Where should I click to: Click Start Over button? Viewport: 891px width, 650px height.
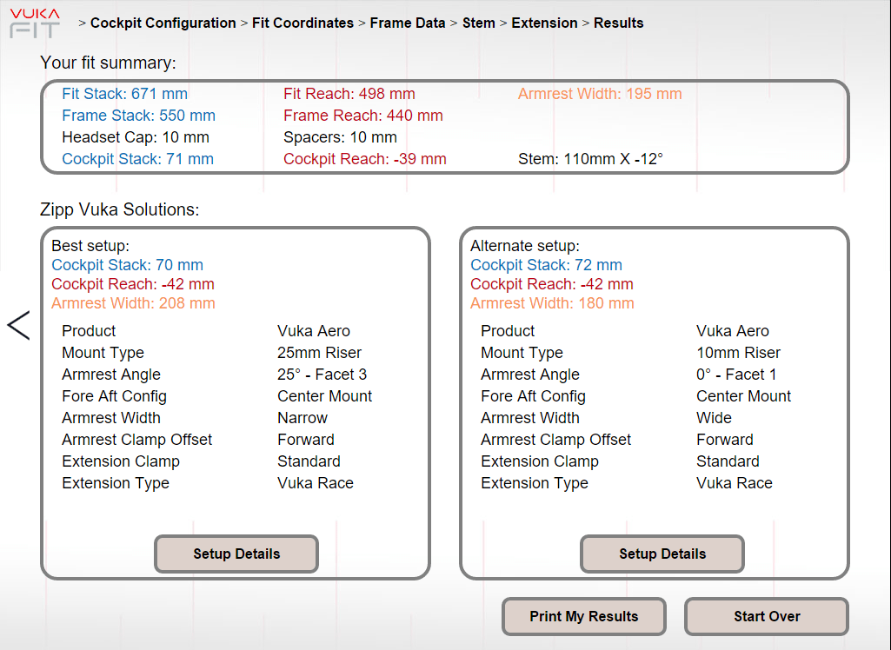tap(767, 616)
